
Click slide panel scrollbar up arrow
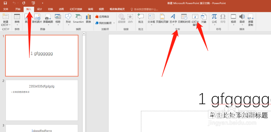(84, 33)
